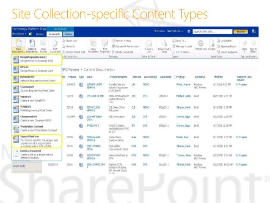Click the DocStatus column header

pos(200,77)
